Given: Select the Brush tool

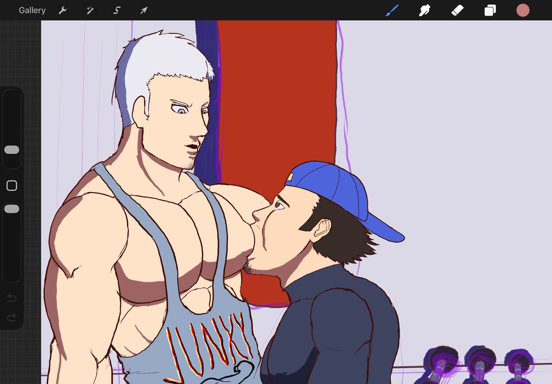Looking at the screenshot, I should pyautogui.click(x=391, y=10).
